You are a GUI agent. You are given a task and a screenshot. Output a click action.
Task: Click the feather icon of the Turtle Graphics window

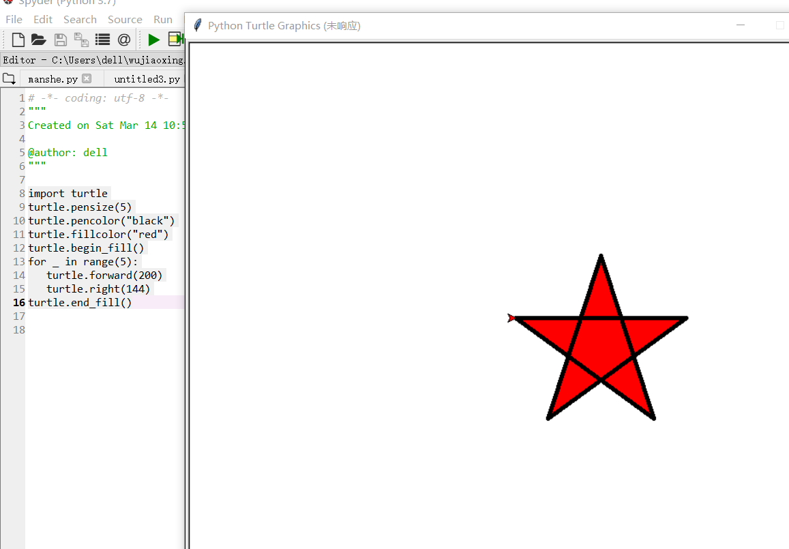click(x=198, y=25)
